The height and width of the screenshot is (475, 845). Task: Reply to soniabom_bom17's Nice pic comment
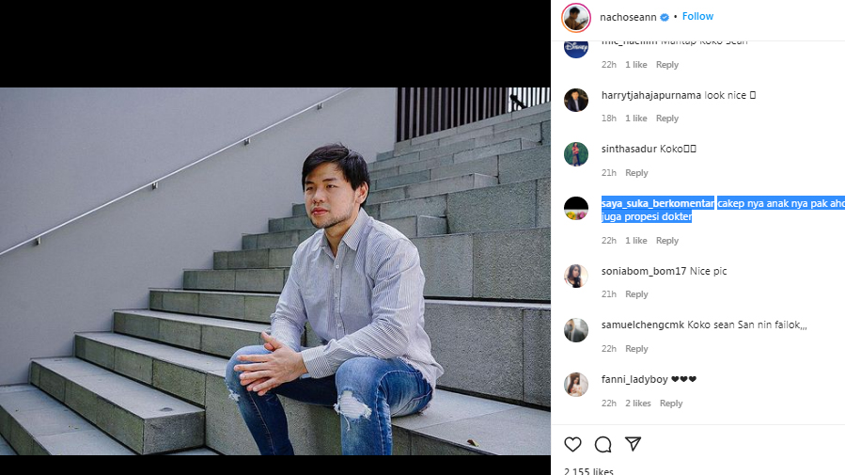click(x=636, y=294)
